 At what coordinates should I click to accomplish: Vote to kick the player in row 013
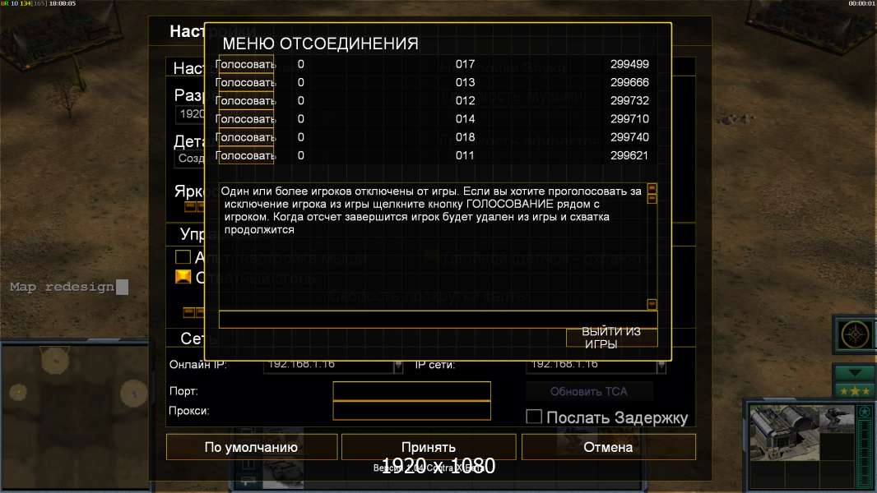click(245, 83)
